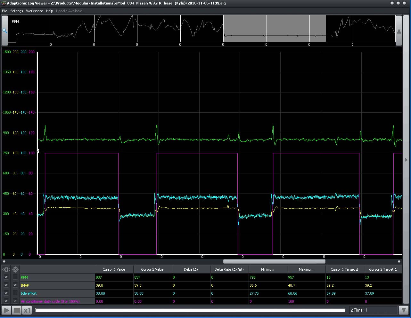Viewport: 411px width, 318px height.
Task: Click the horizontal graph scrollbar thumb
Action: (274, 261)
